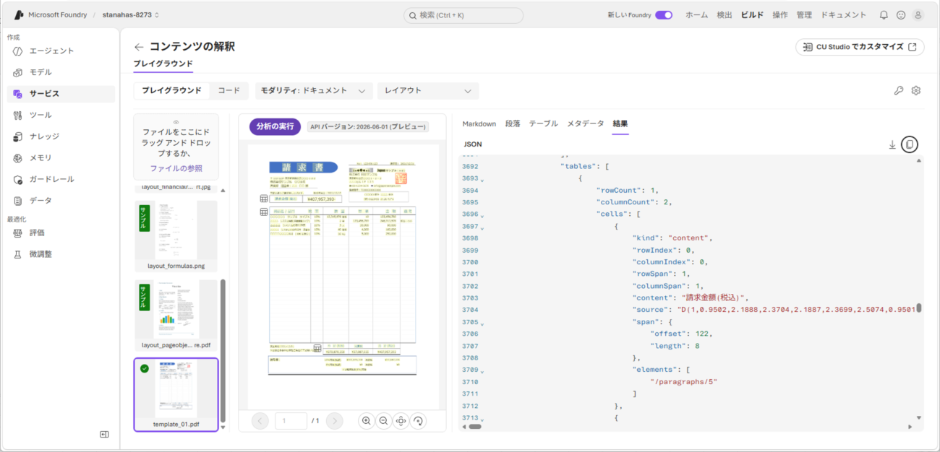Viewport: 940px width, 452px height.
Task: Go back using the arrow beside コンテンツの解釈
Action: 139,47
